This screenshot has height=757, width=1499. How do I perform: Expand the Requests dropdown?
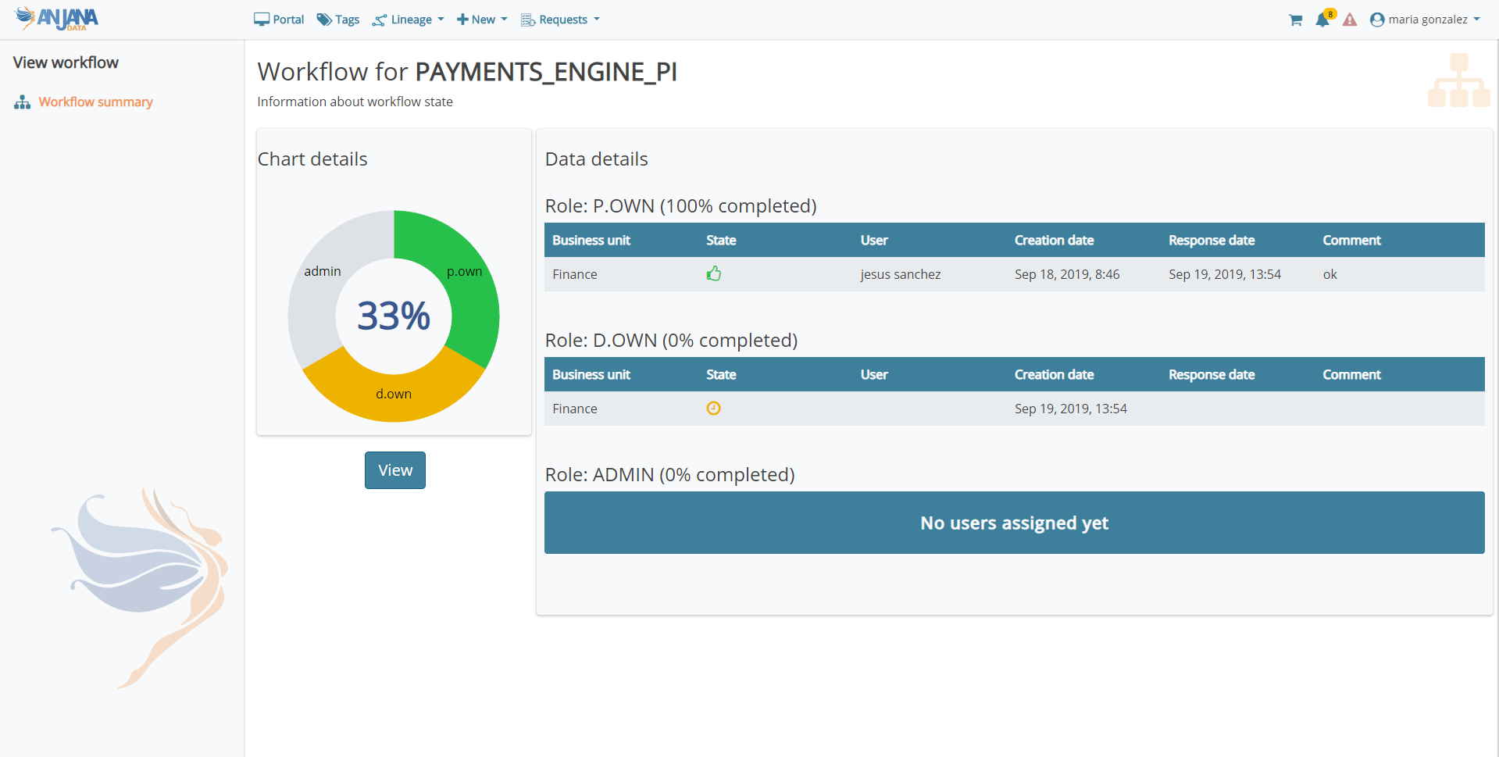pyautogui.click(x=560, y=20)
